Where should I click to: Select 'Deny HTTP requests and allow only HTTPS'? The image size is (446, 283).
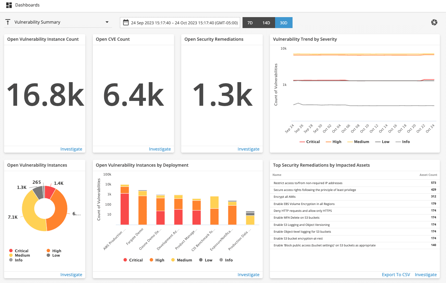click(x=355, y=211)
